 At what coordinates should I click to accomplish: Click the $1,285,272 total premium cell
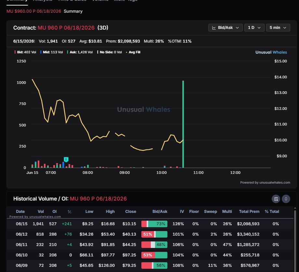(248, 245)
